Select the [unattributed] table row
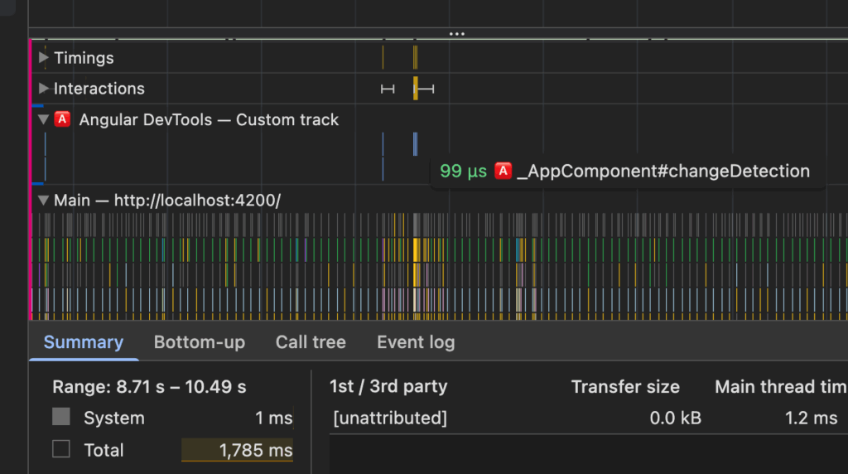 click(589, 418)
